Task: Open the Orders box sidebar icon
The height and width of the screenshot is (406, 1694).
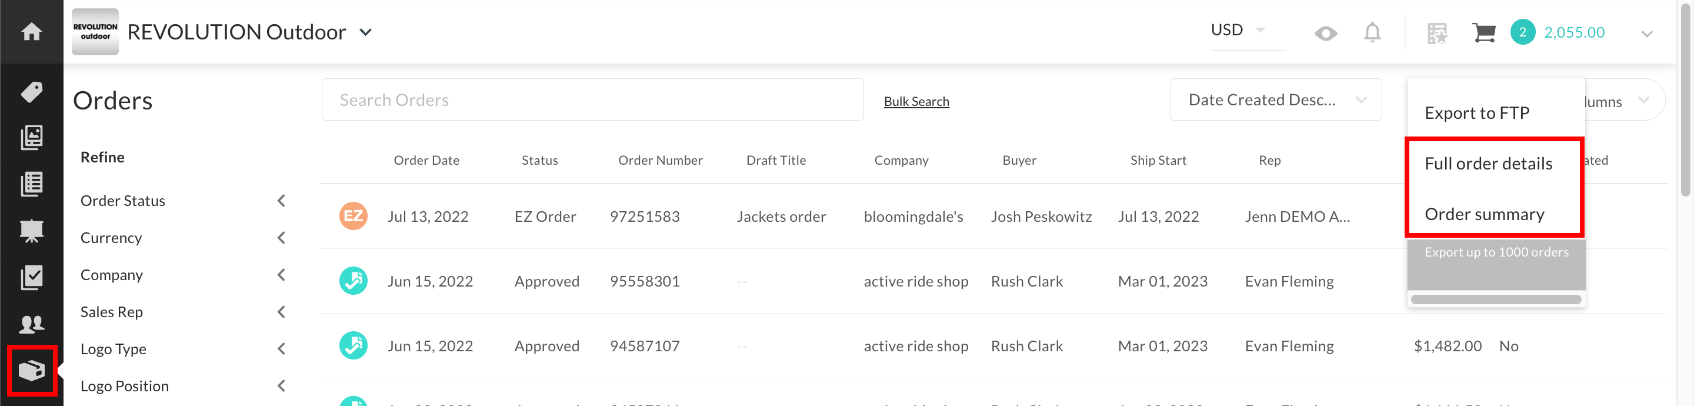Action: (32, 371)
